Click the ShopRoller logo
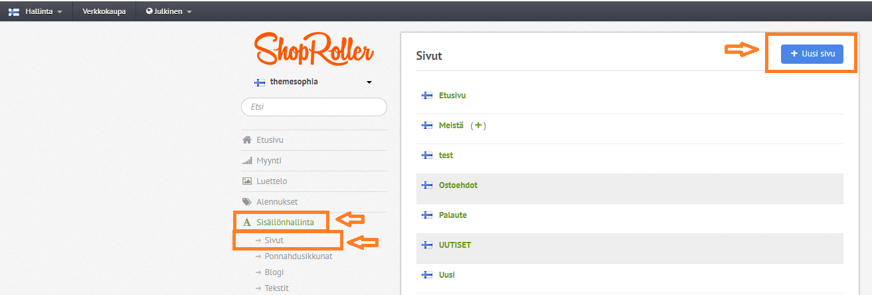Image resolution: width=872 pixels, height=295 pixels. pos(313,50)
